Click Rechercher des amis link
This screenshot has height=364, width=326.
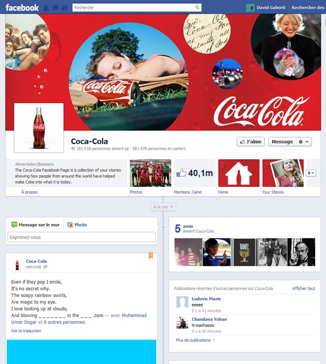coord(308,7)
